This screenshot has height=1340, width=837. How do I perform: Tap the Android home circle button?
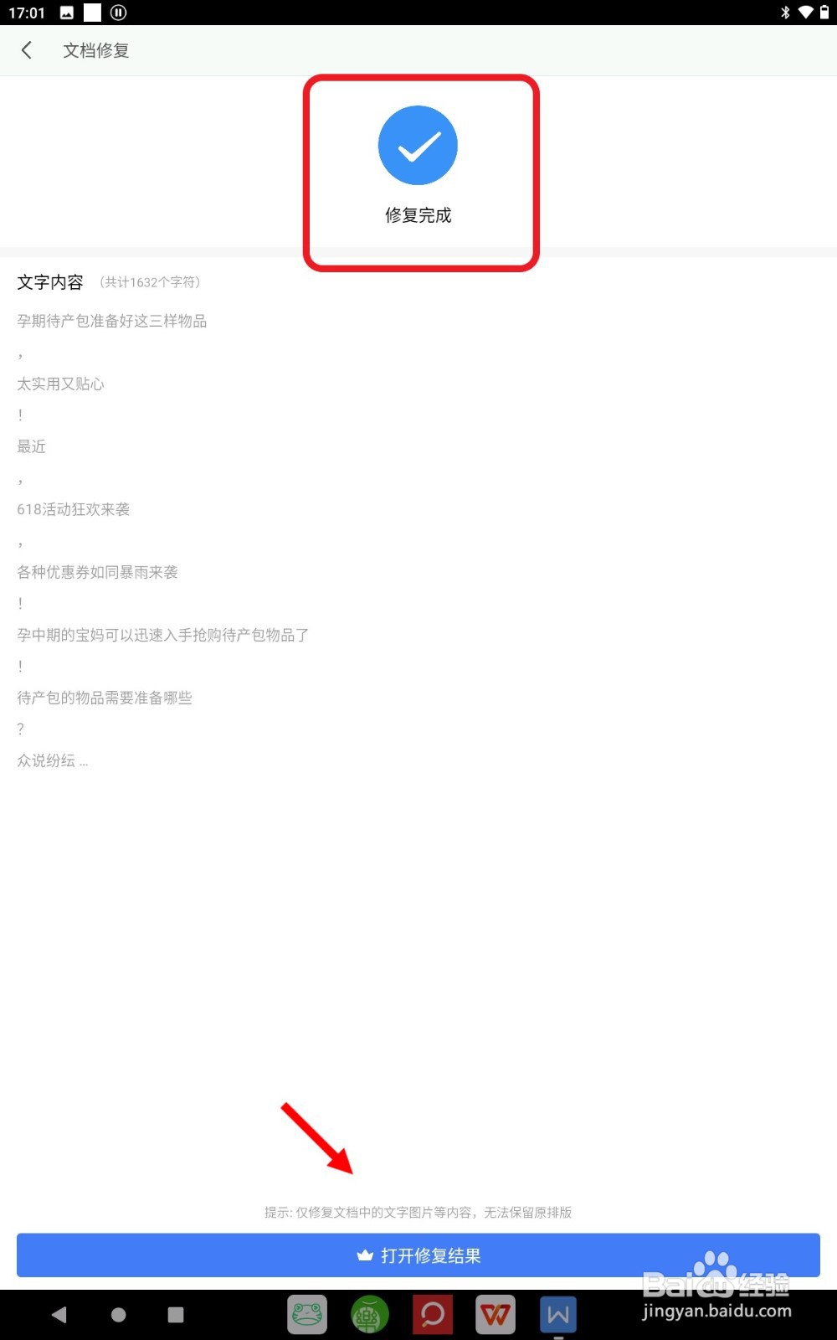[119, 1315]
